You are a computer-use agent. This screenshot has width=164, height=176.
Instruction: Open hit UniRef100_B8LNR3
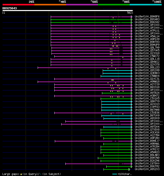coord(147,155)
